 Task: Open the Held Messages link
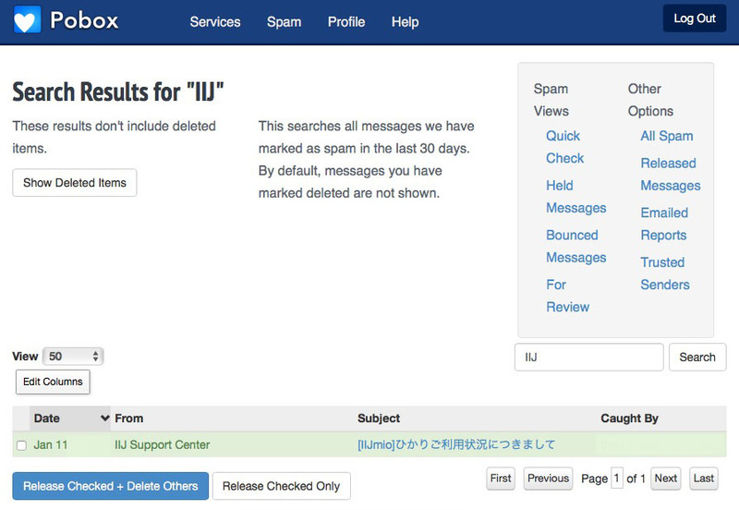coord(575,197)
